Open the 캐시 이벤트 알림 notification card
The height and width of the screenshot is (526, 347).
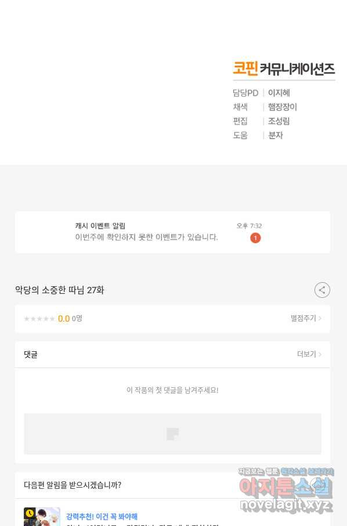click(173, 232)
